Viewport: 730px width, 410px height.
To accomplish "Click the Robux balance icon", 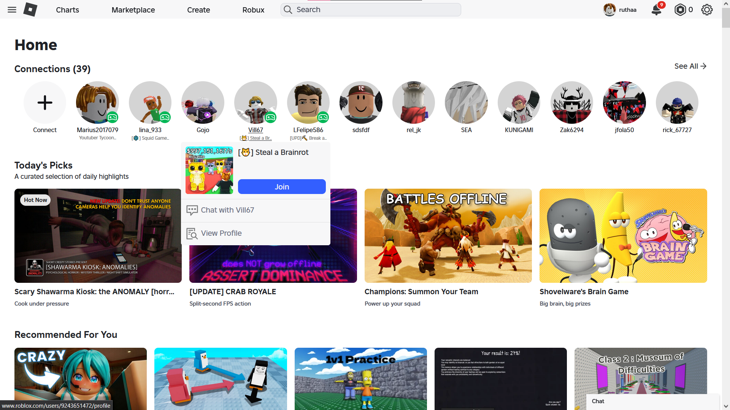I will click(x=680, y=9).
